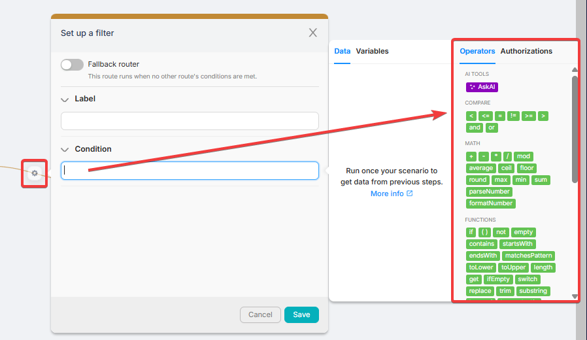Open the More info link
587x340 pixels.
391,194
